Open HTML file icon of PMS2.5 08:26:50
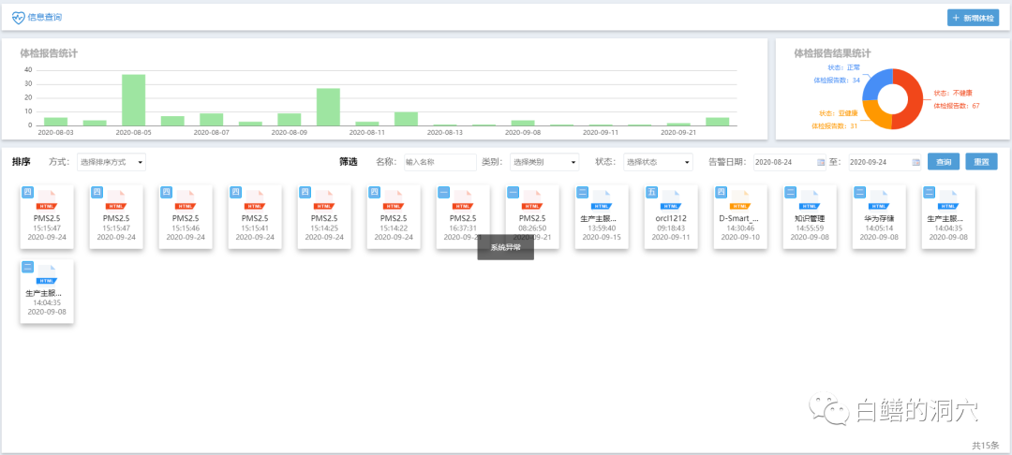The image size is (1012, 455). 532,199
